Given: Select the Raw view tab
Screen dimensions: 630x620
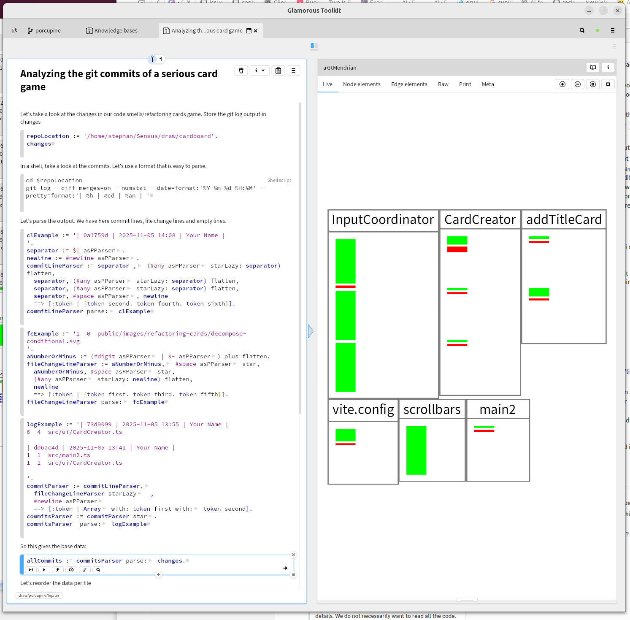Looking at the screenshot, I should click(x=443, y=84).
